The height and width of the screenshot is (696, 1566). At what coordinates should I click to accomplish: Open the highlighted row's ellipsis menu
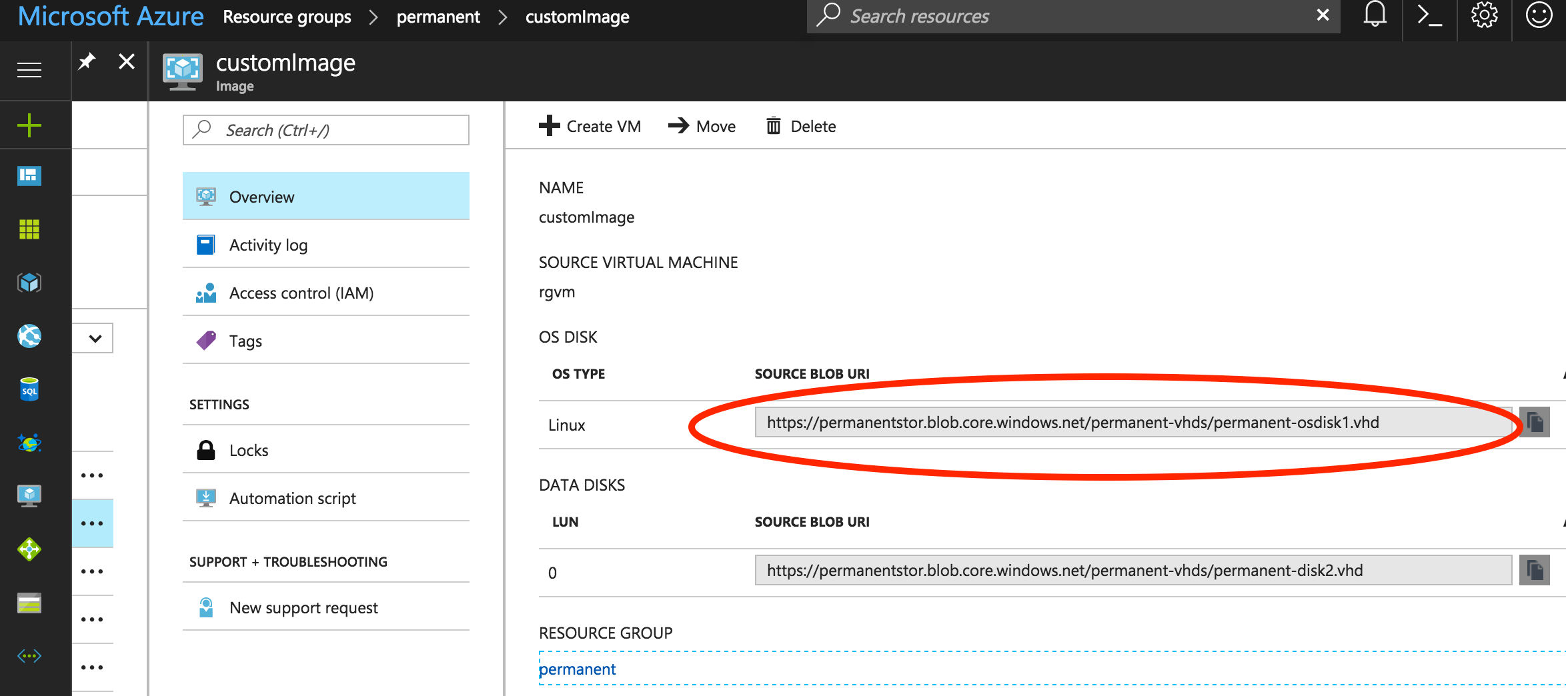click(x=92, y=523)
